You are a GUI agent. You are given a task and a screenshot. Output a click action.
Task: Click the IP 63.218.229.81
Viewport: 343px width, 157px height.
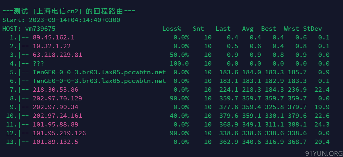57,55
